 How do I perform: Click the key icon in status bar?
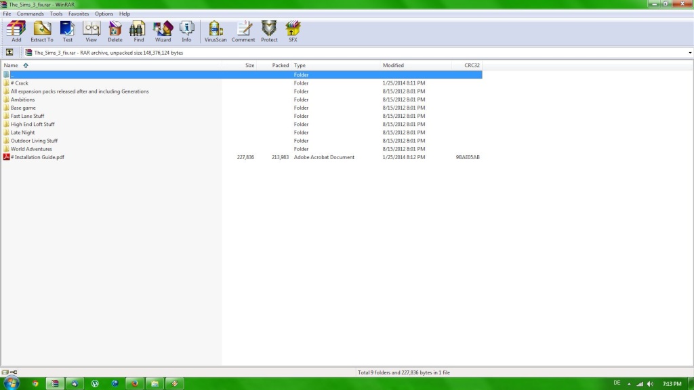coord(14,372)
